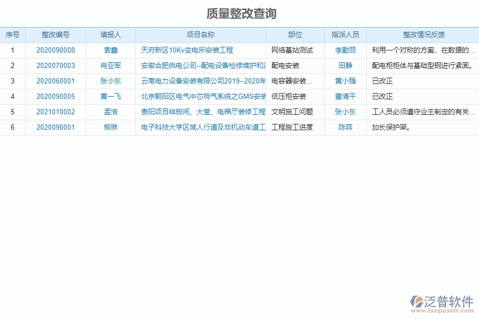Click assignee 李勤丽

(x=345, y=51)
